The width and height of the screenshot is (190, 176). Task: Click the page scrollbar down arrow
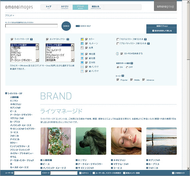pos(188,168)
